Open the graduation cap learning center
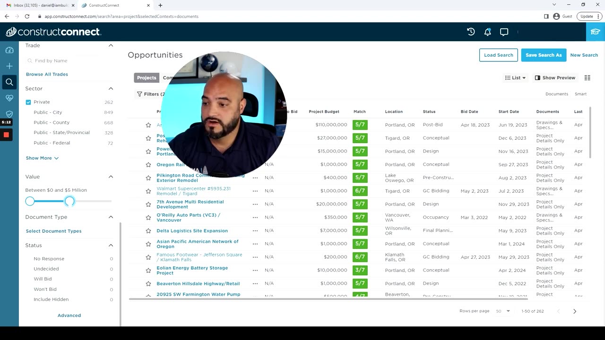Viewport: 605px width, 340px height. [596, 32]
